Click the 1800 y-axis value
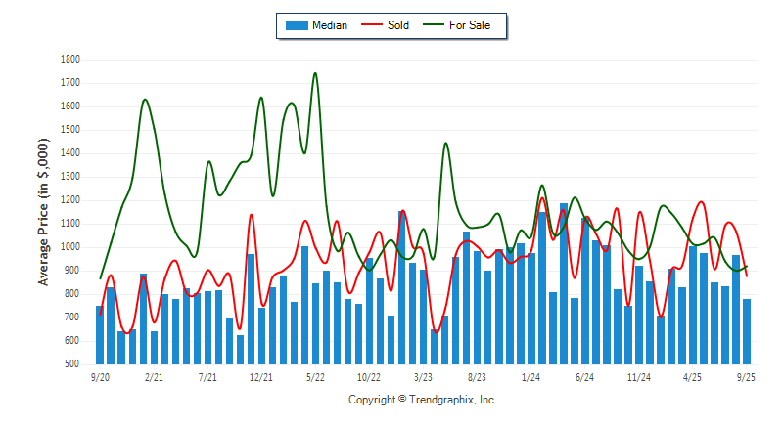This screenshot has height=424, width=783. tap(70, 60)
